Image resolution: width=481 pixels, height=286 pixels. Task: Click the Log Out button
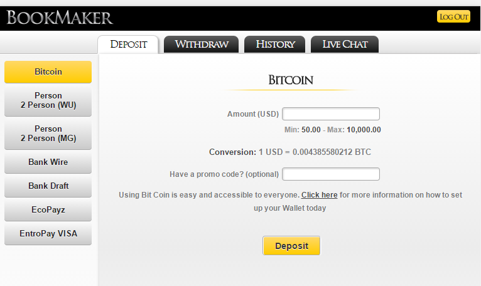coord(453,16)
